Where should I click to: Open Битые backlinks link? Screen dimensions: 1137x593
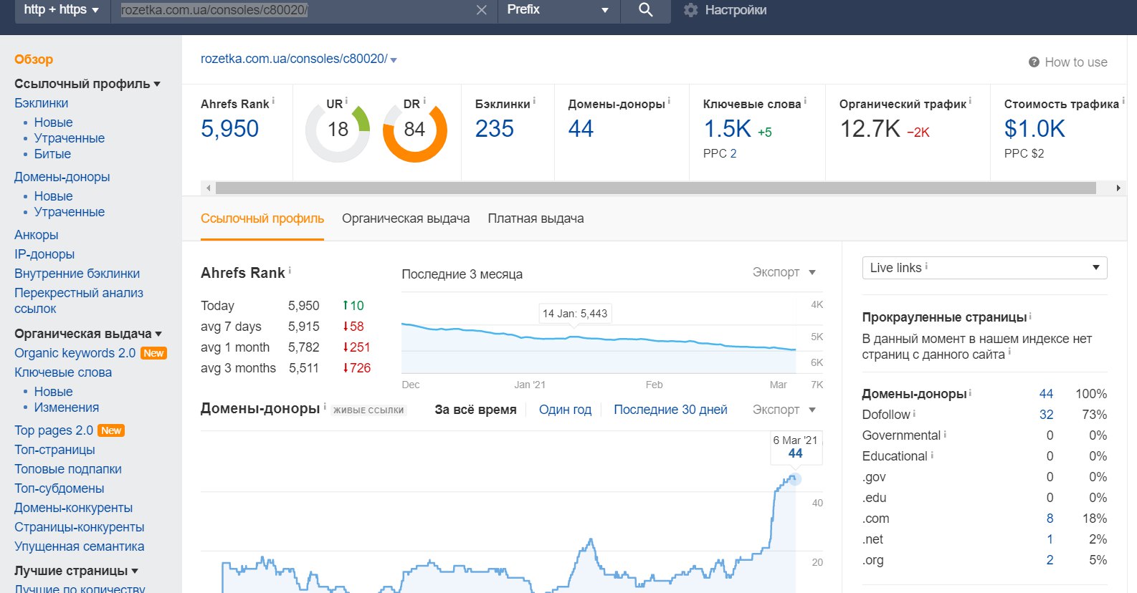[x=52, y=154]
